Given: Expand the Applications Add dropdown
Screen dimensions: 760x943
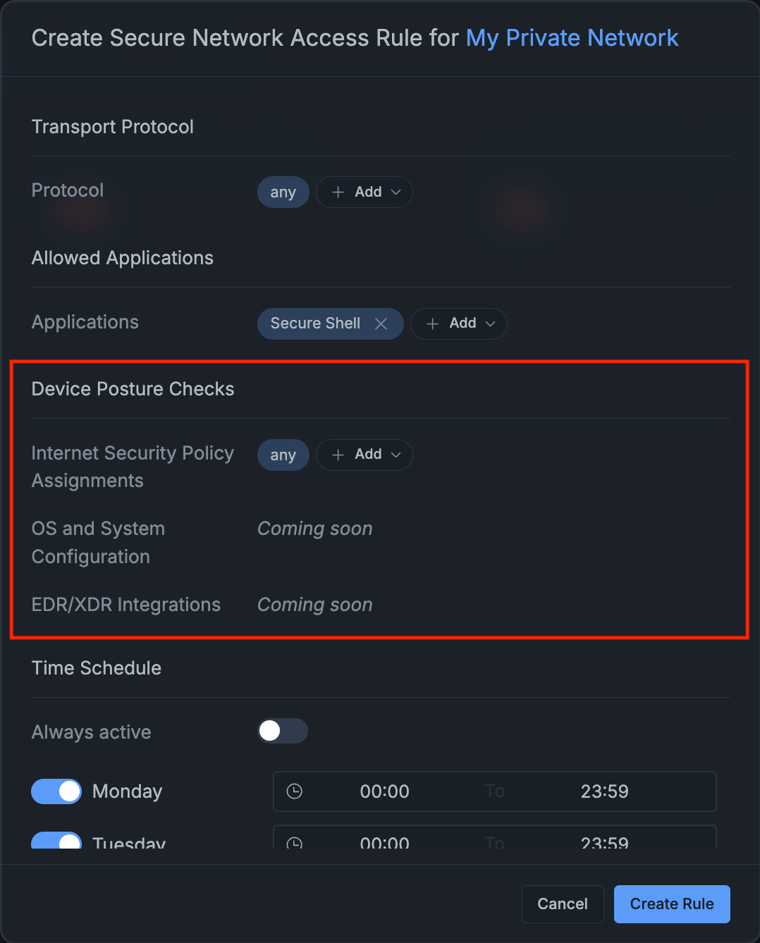Looking at the screenshot, I should 458,323.
